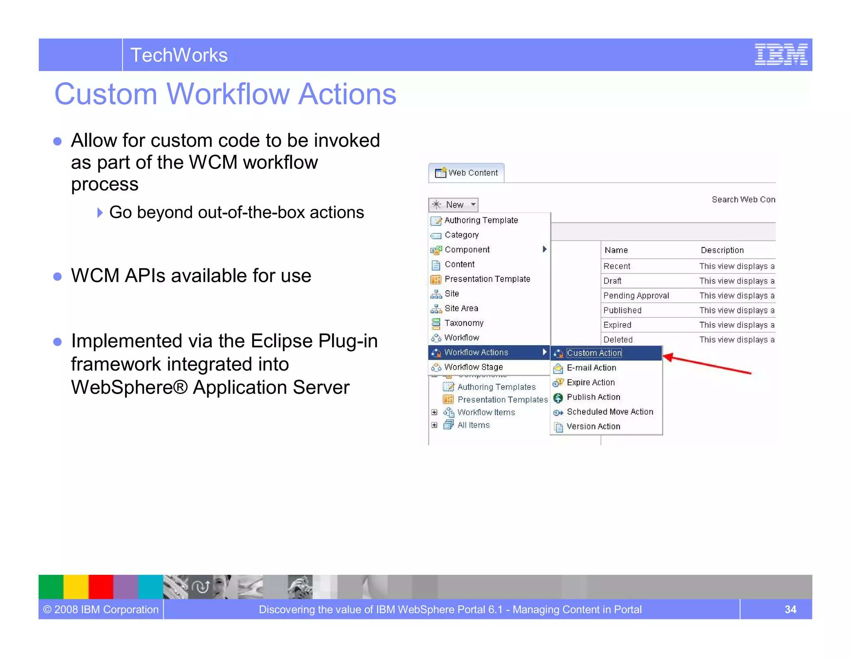
Task: Open the Deleted view row
Action: 689,340
